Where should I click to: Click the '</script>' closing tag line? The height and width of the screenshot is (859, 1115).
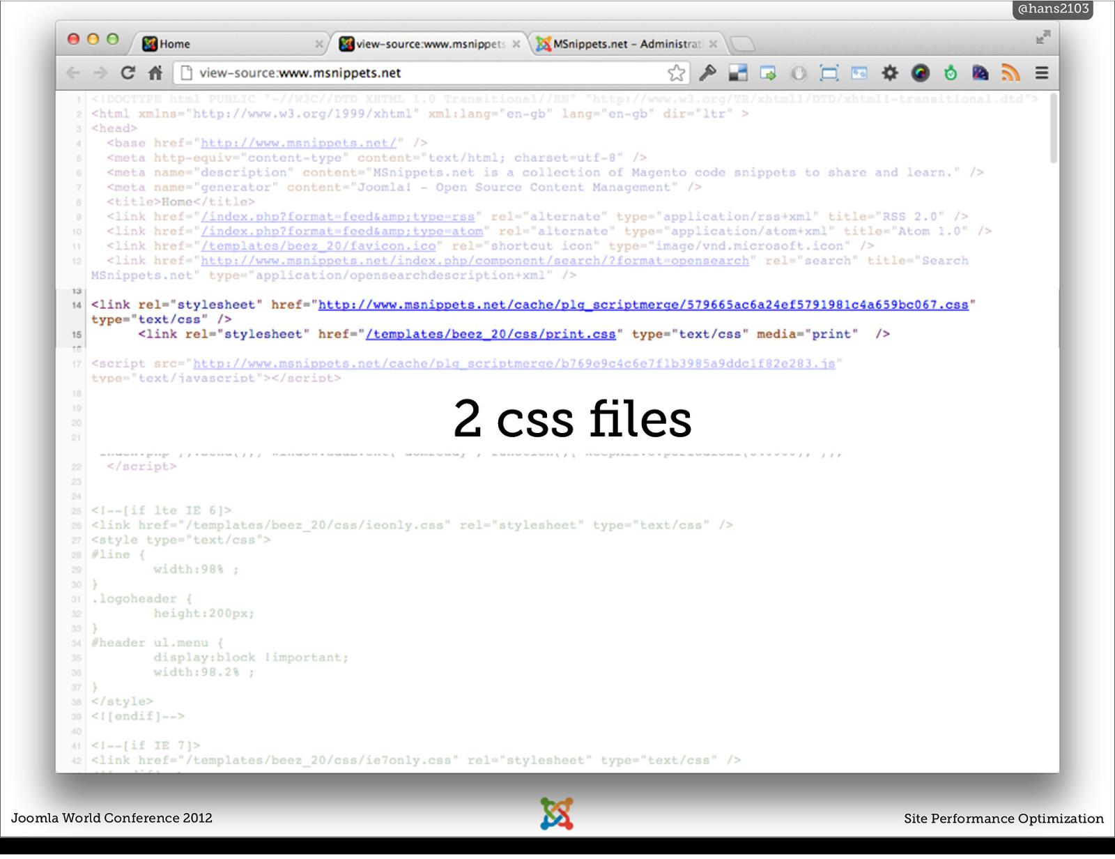[x=141, y=466]
